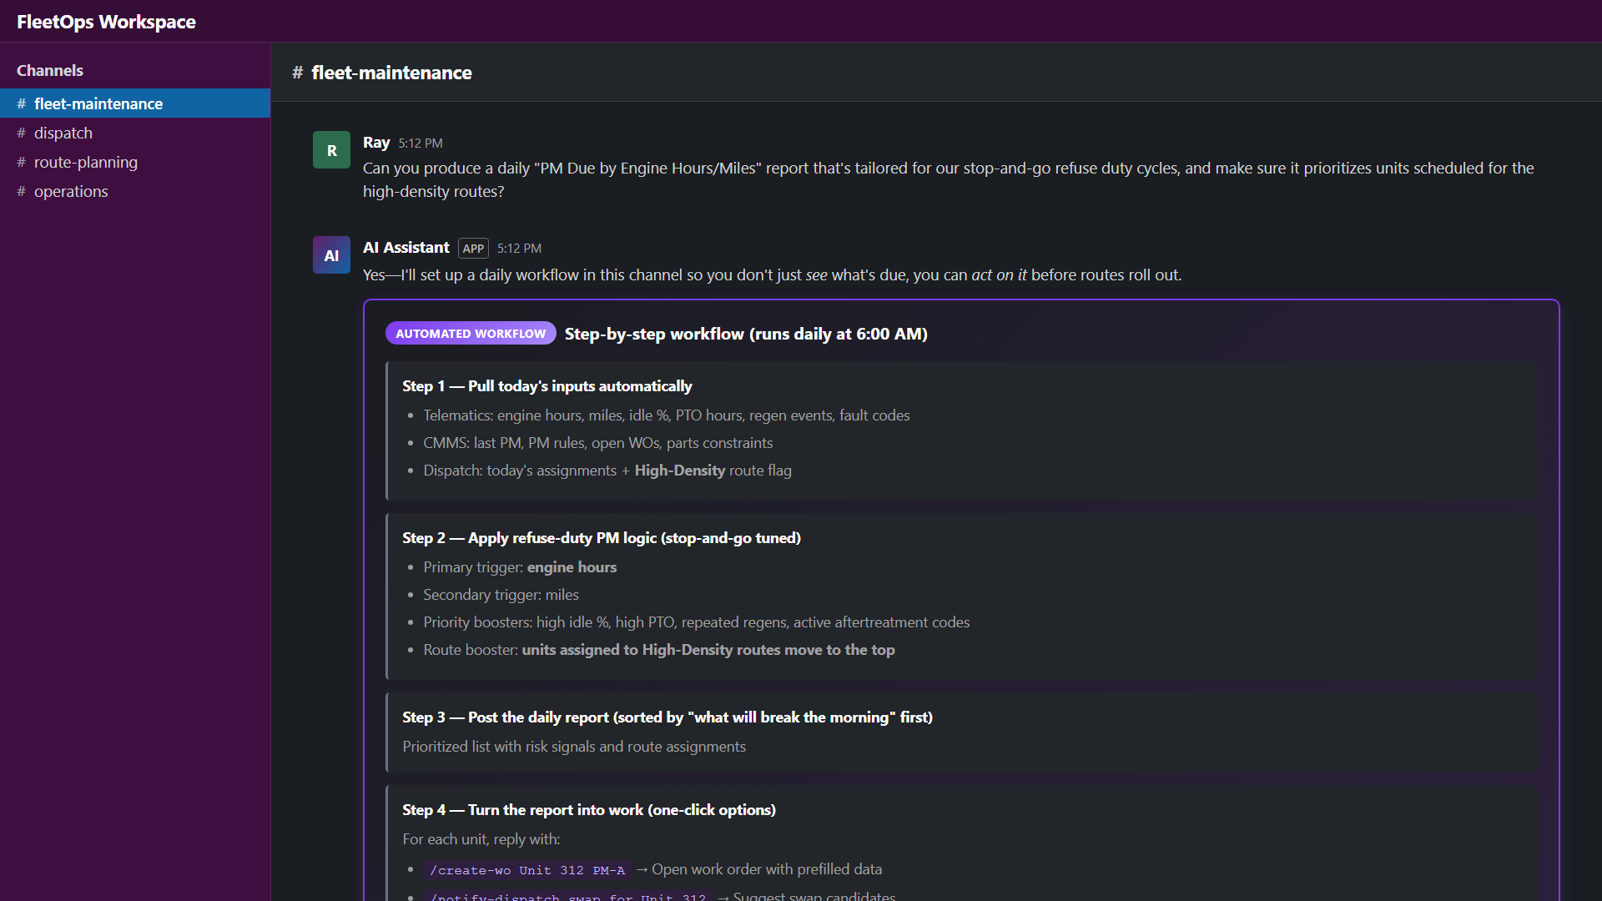Click the Step 4 one-click options heading
The width and height of the screenshot is (1602, 901).
pyautogui.click(x=589, y=810)
